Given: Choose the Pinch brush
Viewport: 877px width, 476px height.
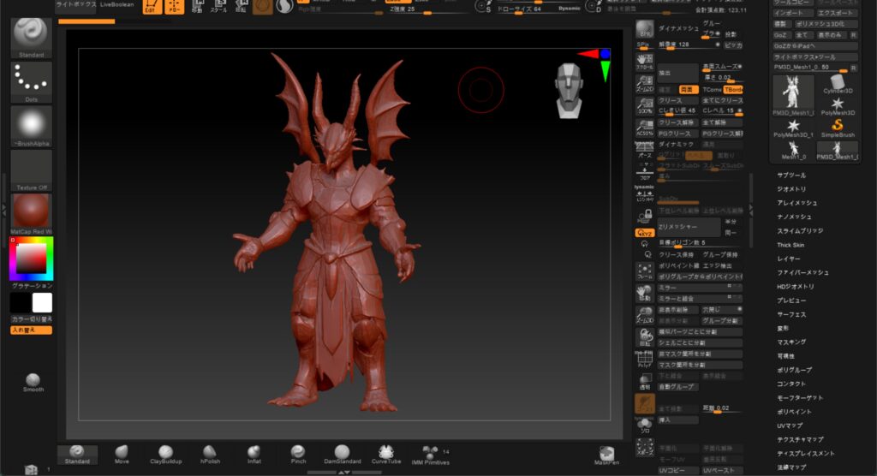Looking at the screenshot, I should [x=298, y=455].
